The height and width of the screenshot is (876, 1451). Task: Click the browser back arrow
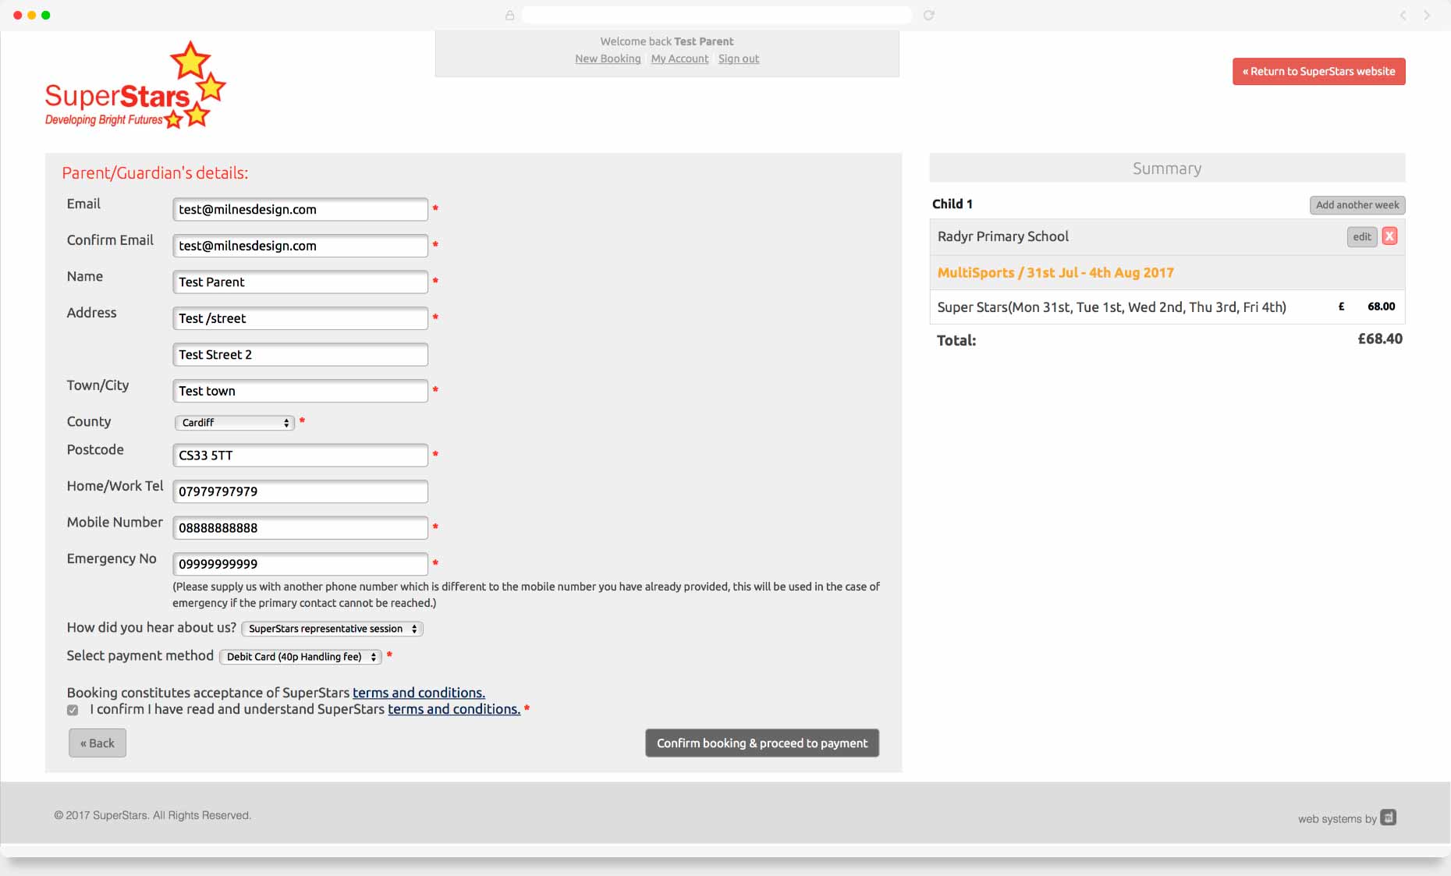pyautogui.click(x=1403, y=15)
